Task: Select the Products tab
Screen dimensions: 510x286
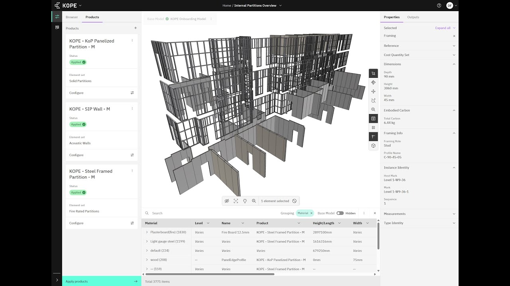Action: 92,17
